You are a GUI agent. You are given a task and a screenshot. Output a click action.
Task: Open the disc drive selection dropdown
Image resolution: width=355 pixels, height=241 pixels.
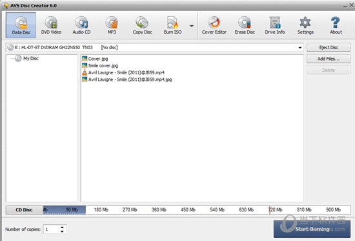[x=299, y=48]
